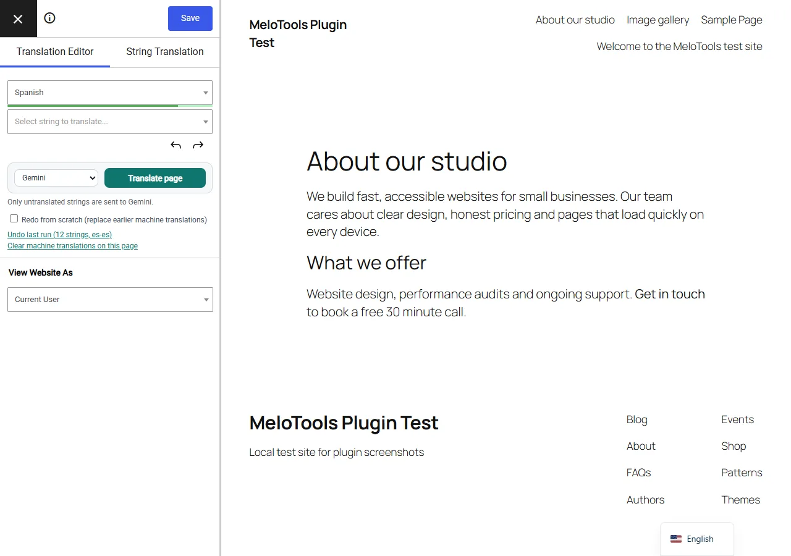
Task: Click Undo last run link
Action: point(59,235)
